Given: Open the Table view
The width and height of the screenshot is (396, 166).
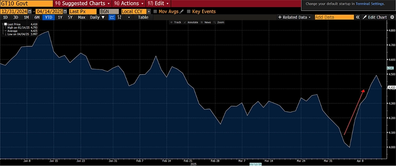Looking at the screenshot, I should (x=143, y=17).
